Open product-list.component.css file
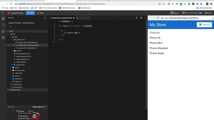Image resolution: width=214 pixels, height=120 pixels. (x=27, y=42)
